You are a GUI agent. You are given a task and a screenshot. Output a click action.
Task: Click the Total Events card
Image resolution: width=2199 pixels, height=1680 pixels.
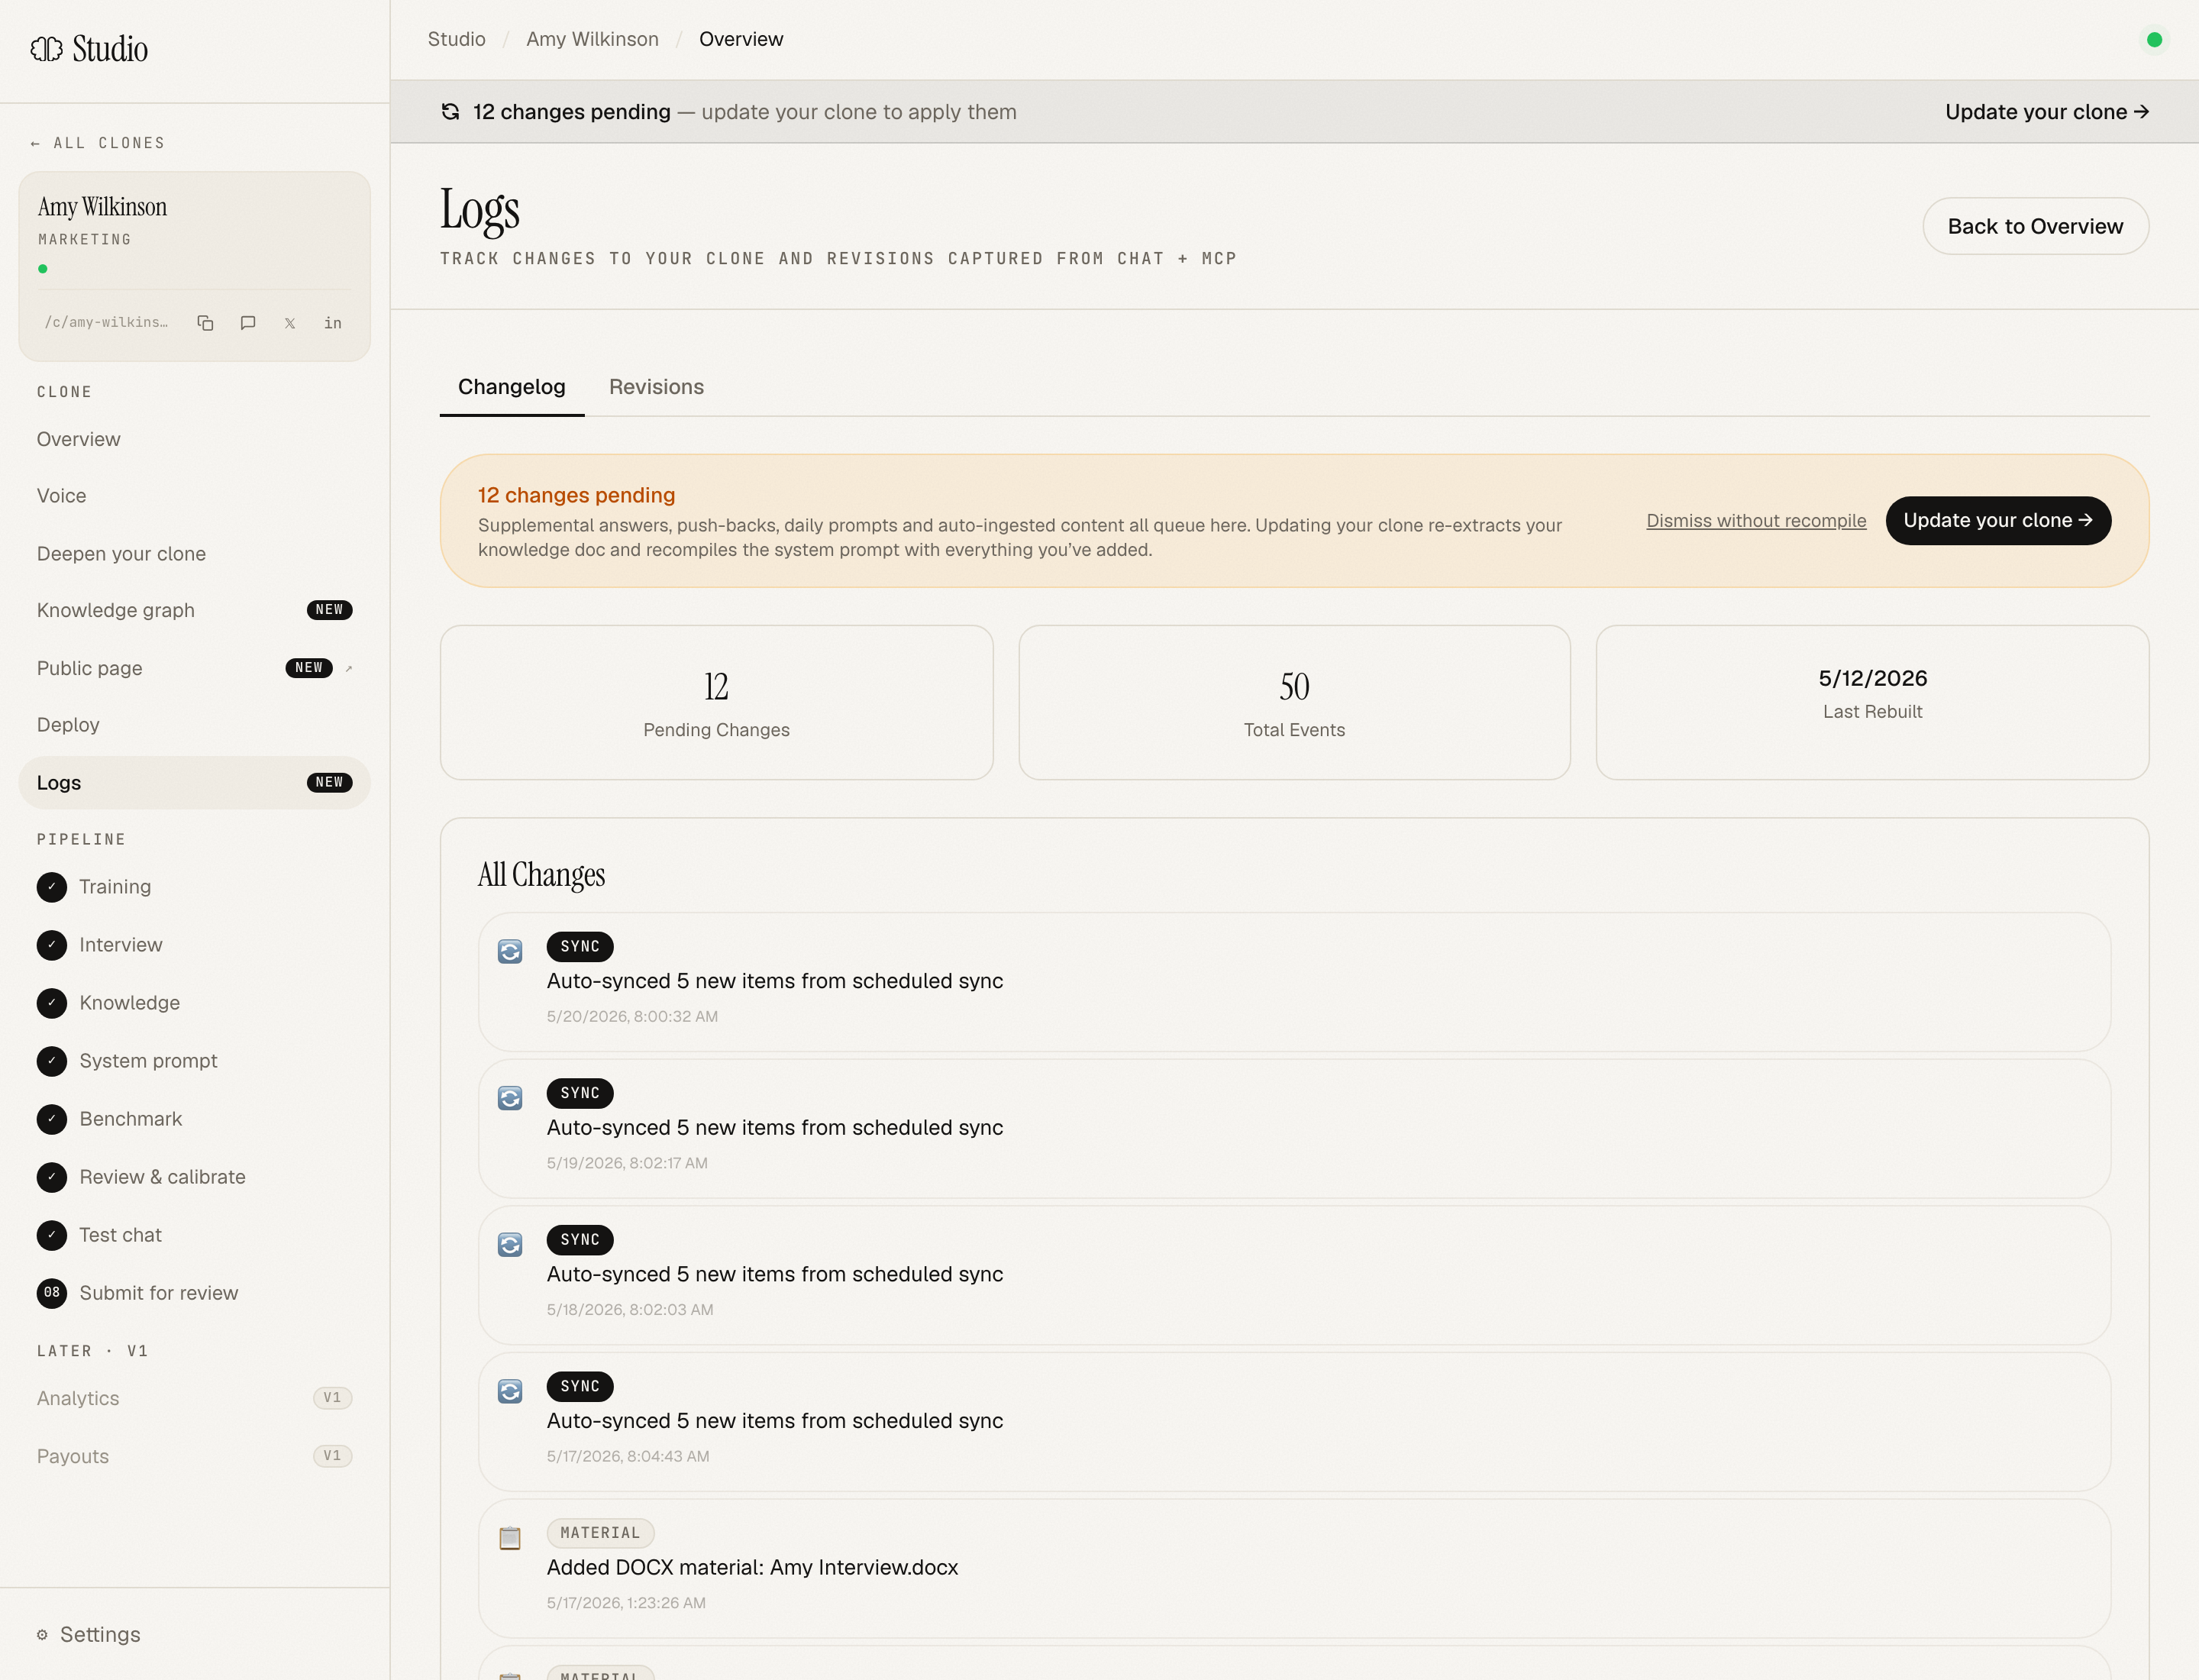point(1294,703)
